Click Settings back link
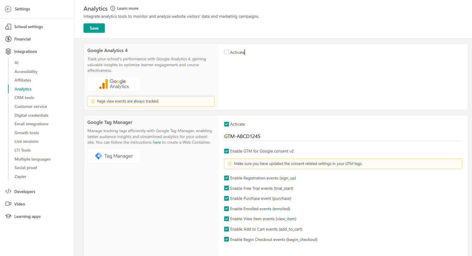 pyautogui.click(x=22, y=9)
